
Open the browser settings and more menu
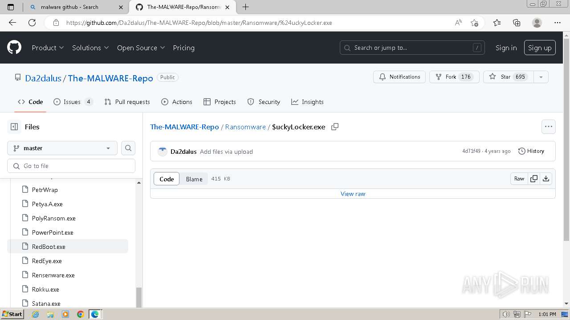pos(558,23)
